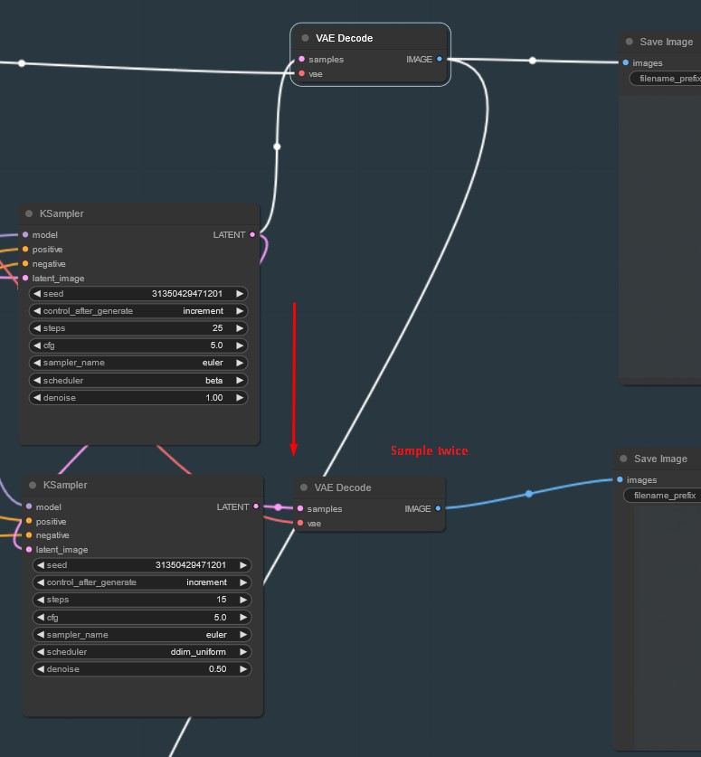Click the positive input port on upper KSampler
Viewport: 701px width, 757px height.
click(25, 249)
